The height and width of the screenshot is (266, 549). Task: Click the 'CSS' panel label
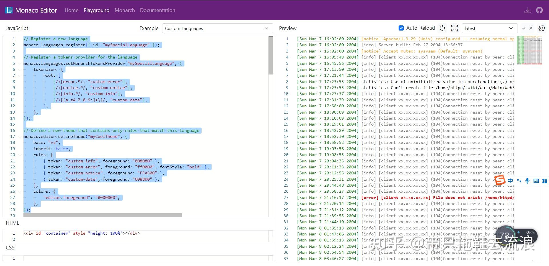pos(10,248)
